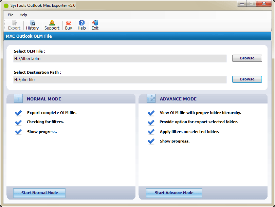The width and height of the screenshot is (275, 207).
Task: Click 'Provide option for export selected folder.' text
Action: coord(199,122)
